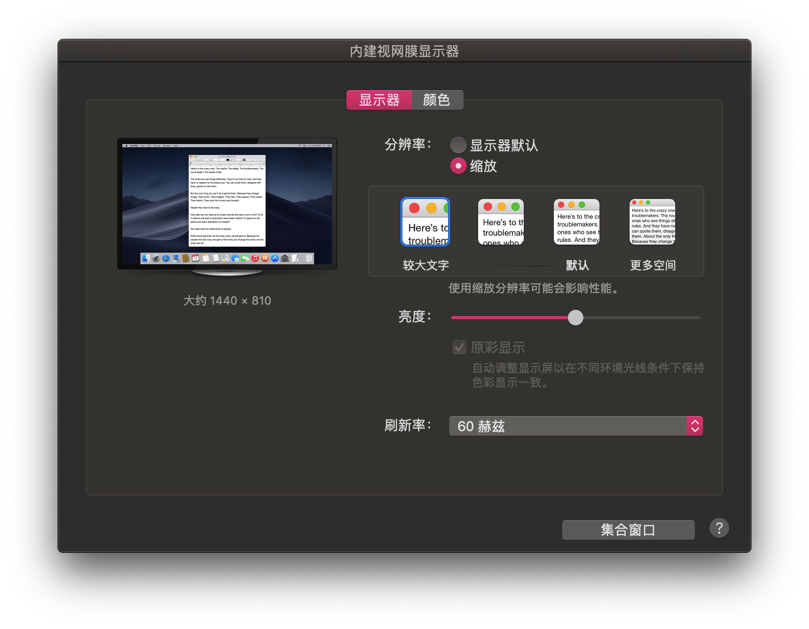The height and width of the screenshot is (629, 809).
Task: Switch to the 显示器 tab
Action: [379, 100]
